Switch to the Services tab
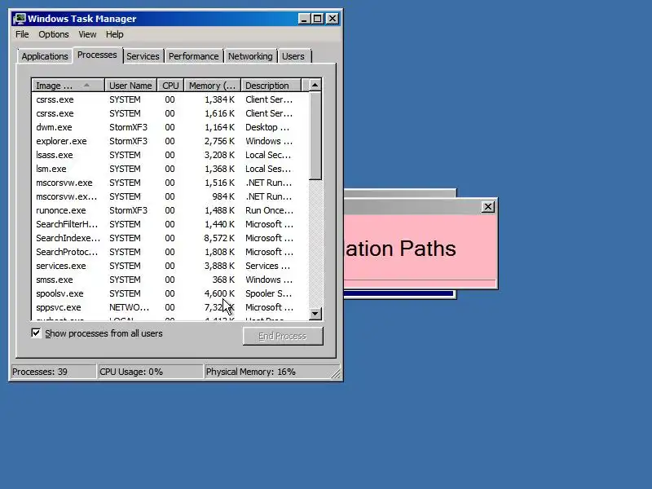This screenshot has width=652, height=489. pyautogui.click(x=143, y=56)
